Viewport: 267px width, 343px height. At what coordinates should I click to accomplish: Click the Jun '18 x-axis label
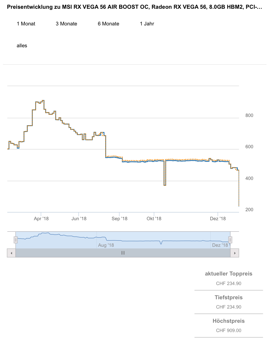[x=79, y=219]
